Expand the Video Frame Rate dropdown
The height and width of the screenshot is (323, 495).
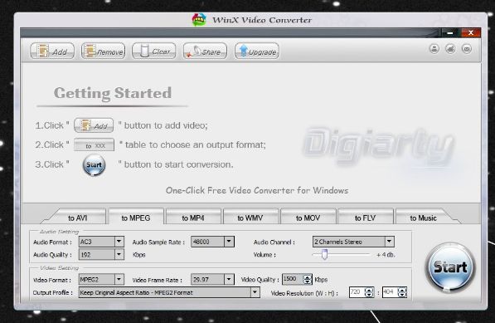(x=212, y=279)
